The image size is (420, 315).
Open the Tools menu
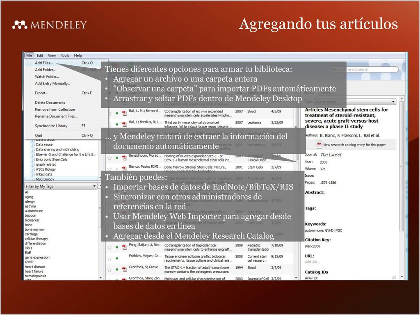point(65,55)
